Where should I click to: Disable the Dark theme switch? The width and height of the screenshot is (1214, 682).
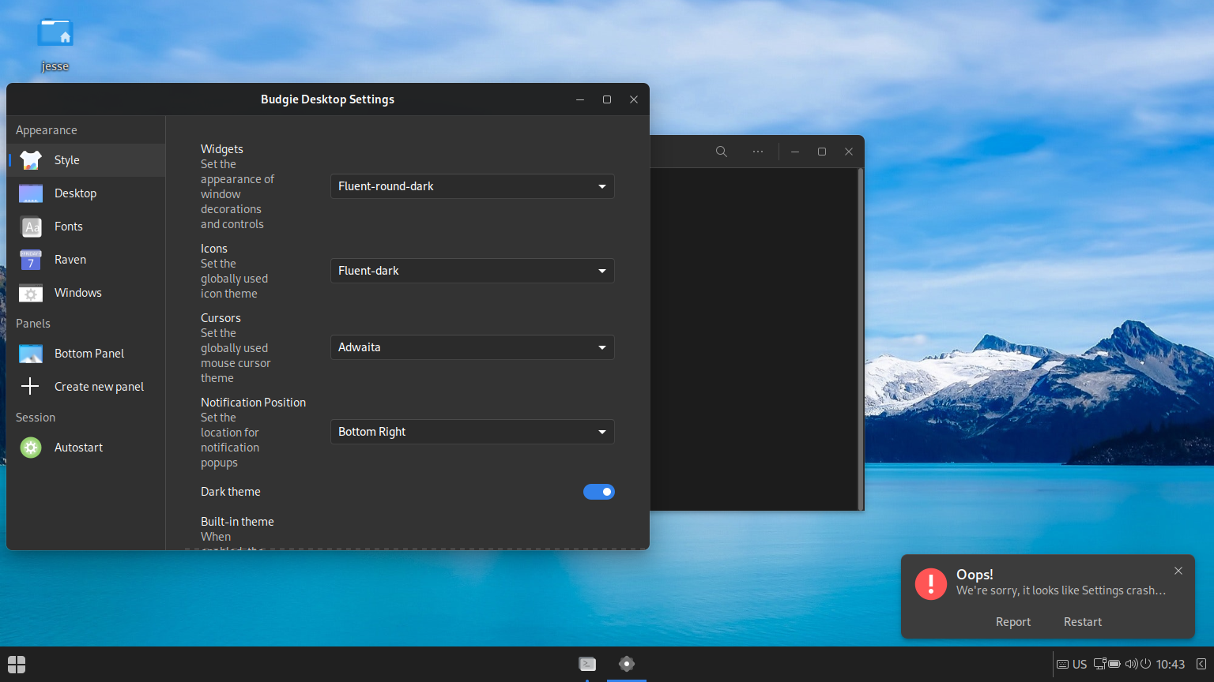coord(599,492)
